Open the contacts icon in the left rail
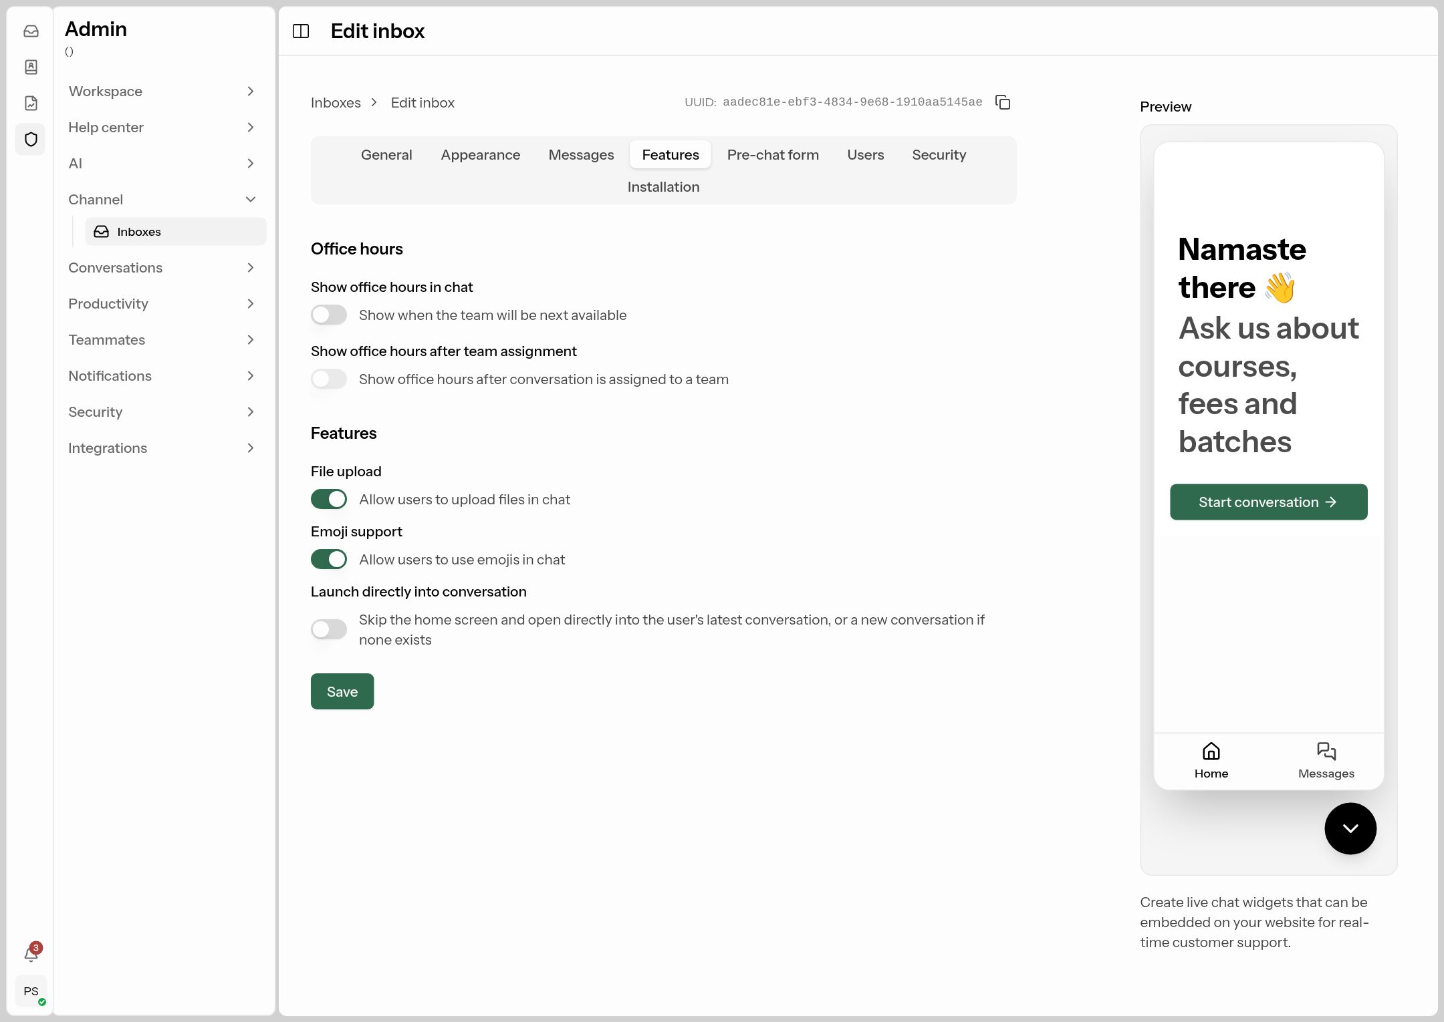Viewport: 1444px width, 1022px height. [31, 67]
